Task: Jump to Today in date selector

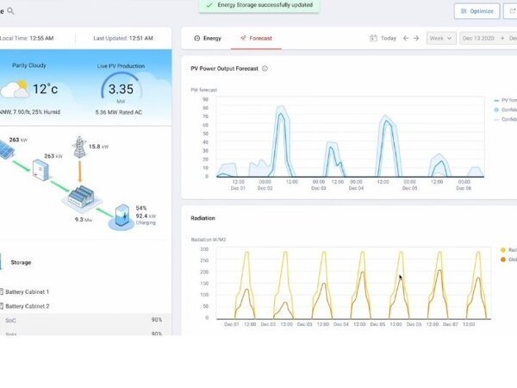Action: pos(383,38)
